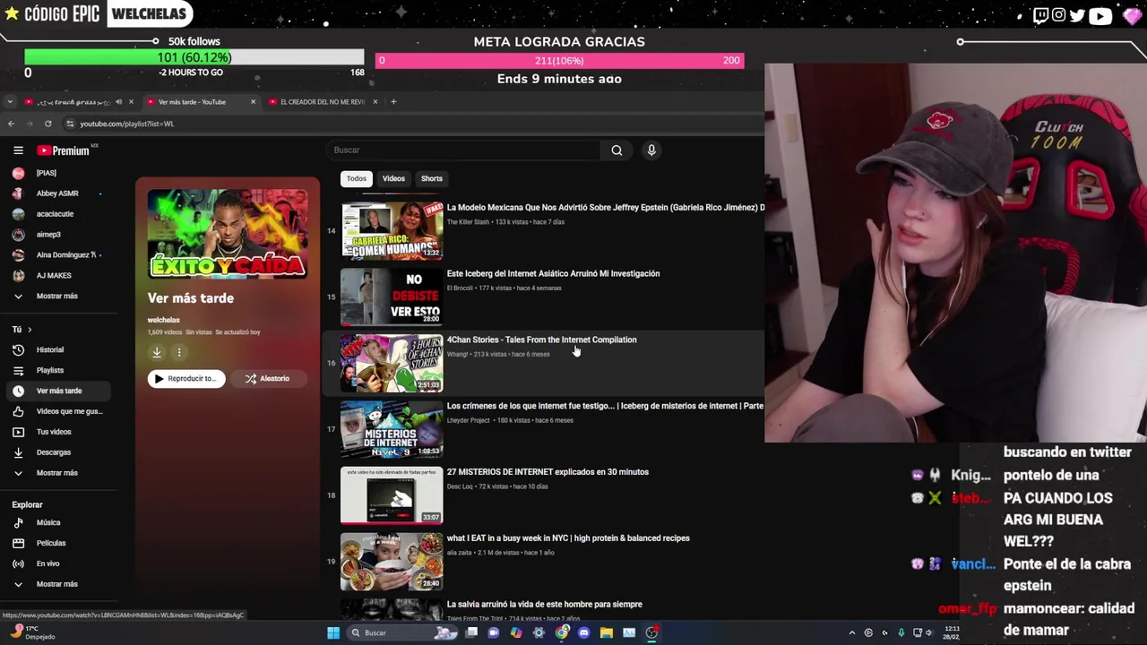Image resolution: width=1147 pixels, height=645 pixels.
Task: Close the Ver más tarde browser tab
Action: click(x=253, y=101)
